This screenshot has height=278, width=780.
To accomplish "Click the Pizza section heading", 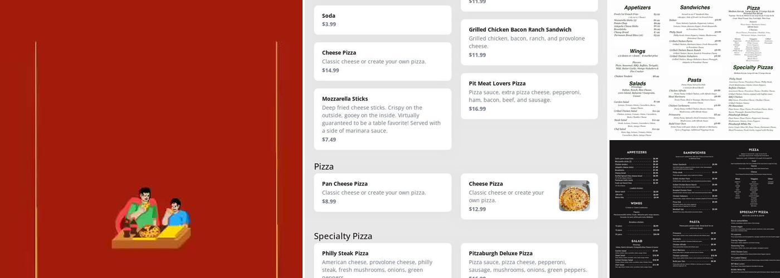I will (324, 166).
